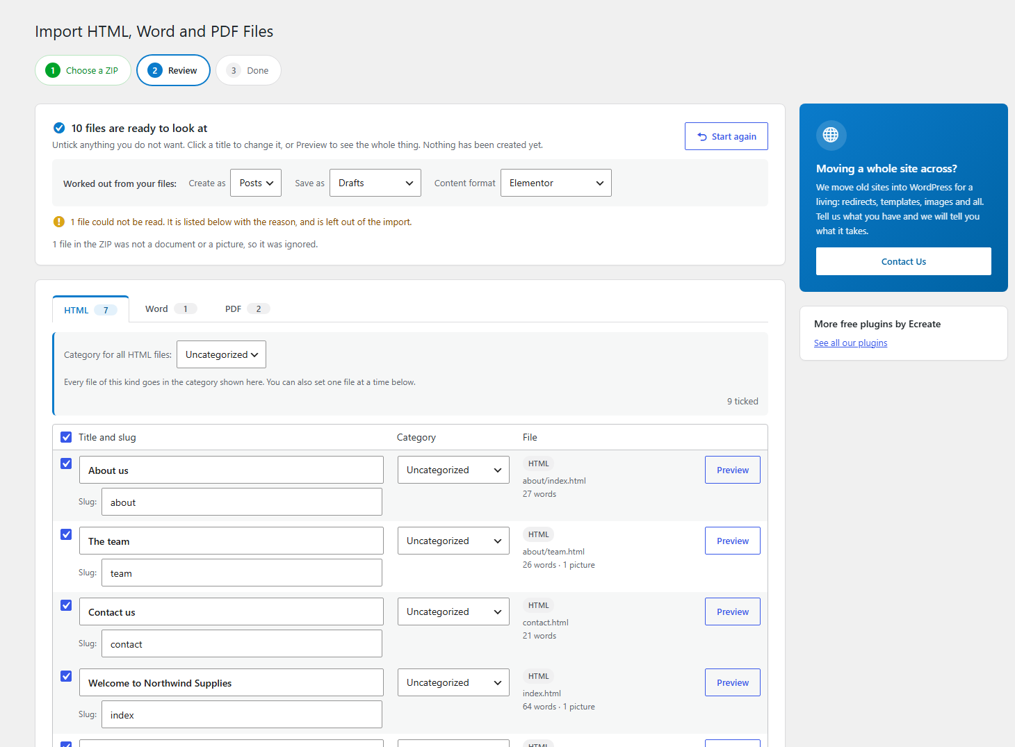
Task: Open See all our plugins link
Action: (x=851, y=343)
